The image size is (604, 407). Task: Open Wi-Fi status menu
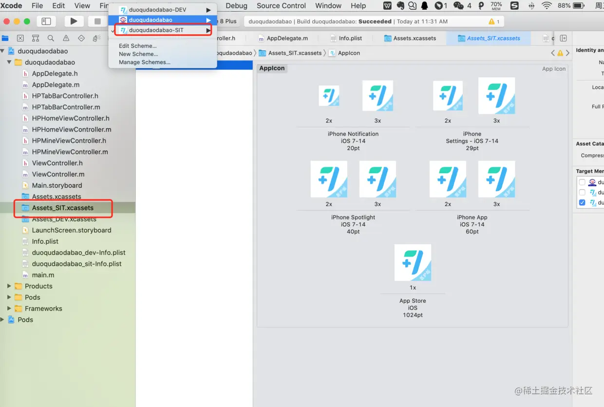(x=547, y=6)
